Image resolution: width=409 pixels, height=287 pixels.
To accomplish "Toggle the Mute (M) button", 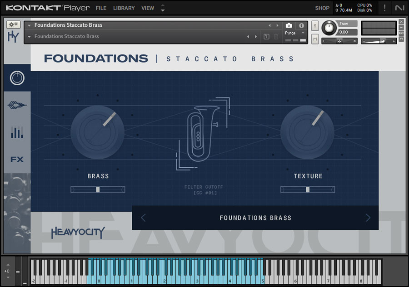I will (x=315, y=39).
